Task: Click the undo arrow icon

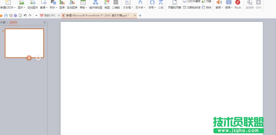Action: (25, 15)
